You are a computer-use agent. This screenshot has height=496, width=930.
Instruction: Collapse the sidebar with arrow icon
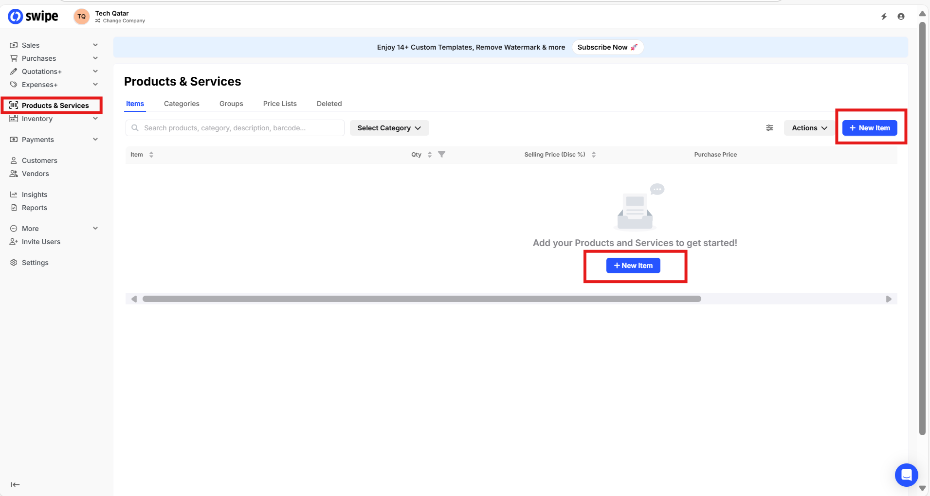click(15, 484)
